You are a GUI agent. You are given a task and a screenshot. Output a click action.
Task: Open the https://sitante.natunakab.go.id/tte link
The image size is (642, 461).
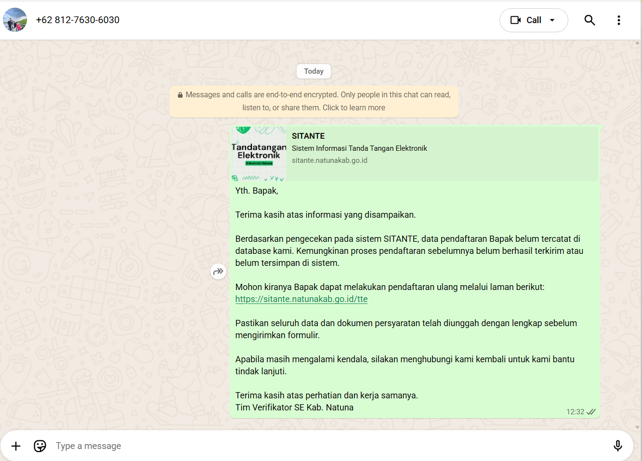click(x=301, y=299)
